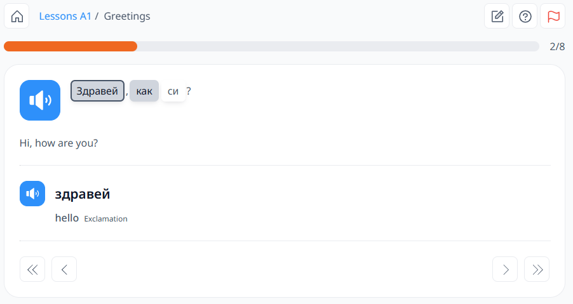Viewport: 573px width, 304px height.
Task: Play the full sentence audio
Action: (40, 100)
